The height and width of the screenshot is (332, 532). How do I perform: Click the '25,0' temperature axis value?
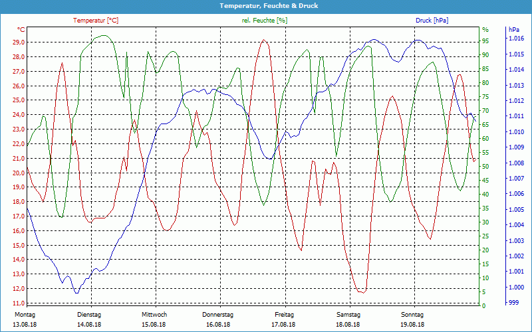pos(19,100)
